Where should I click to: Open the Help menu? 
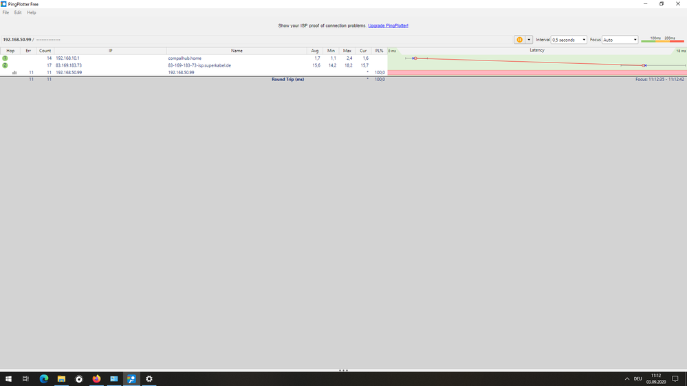pos(32,12)
